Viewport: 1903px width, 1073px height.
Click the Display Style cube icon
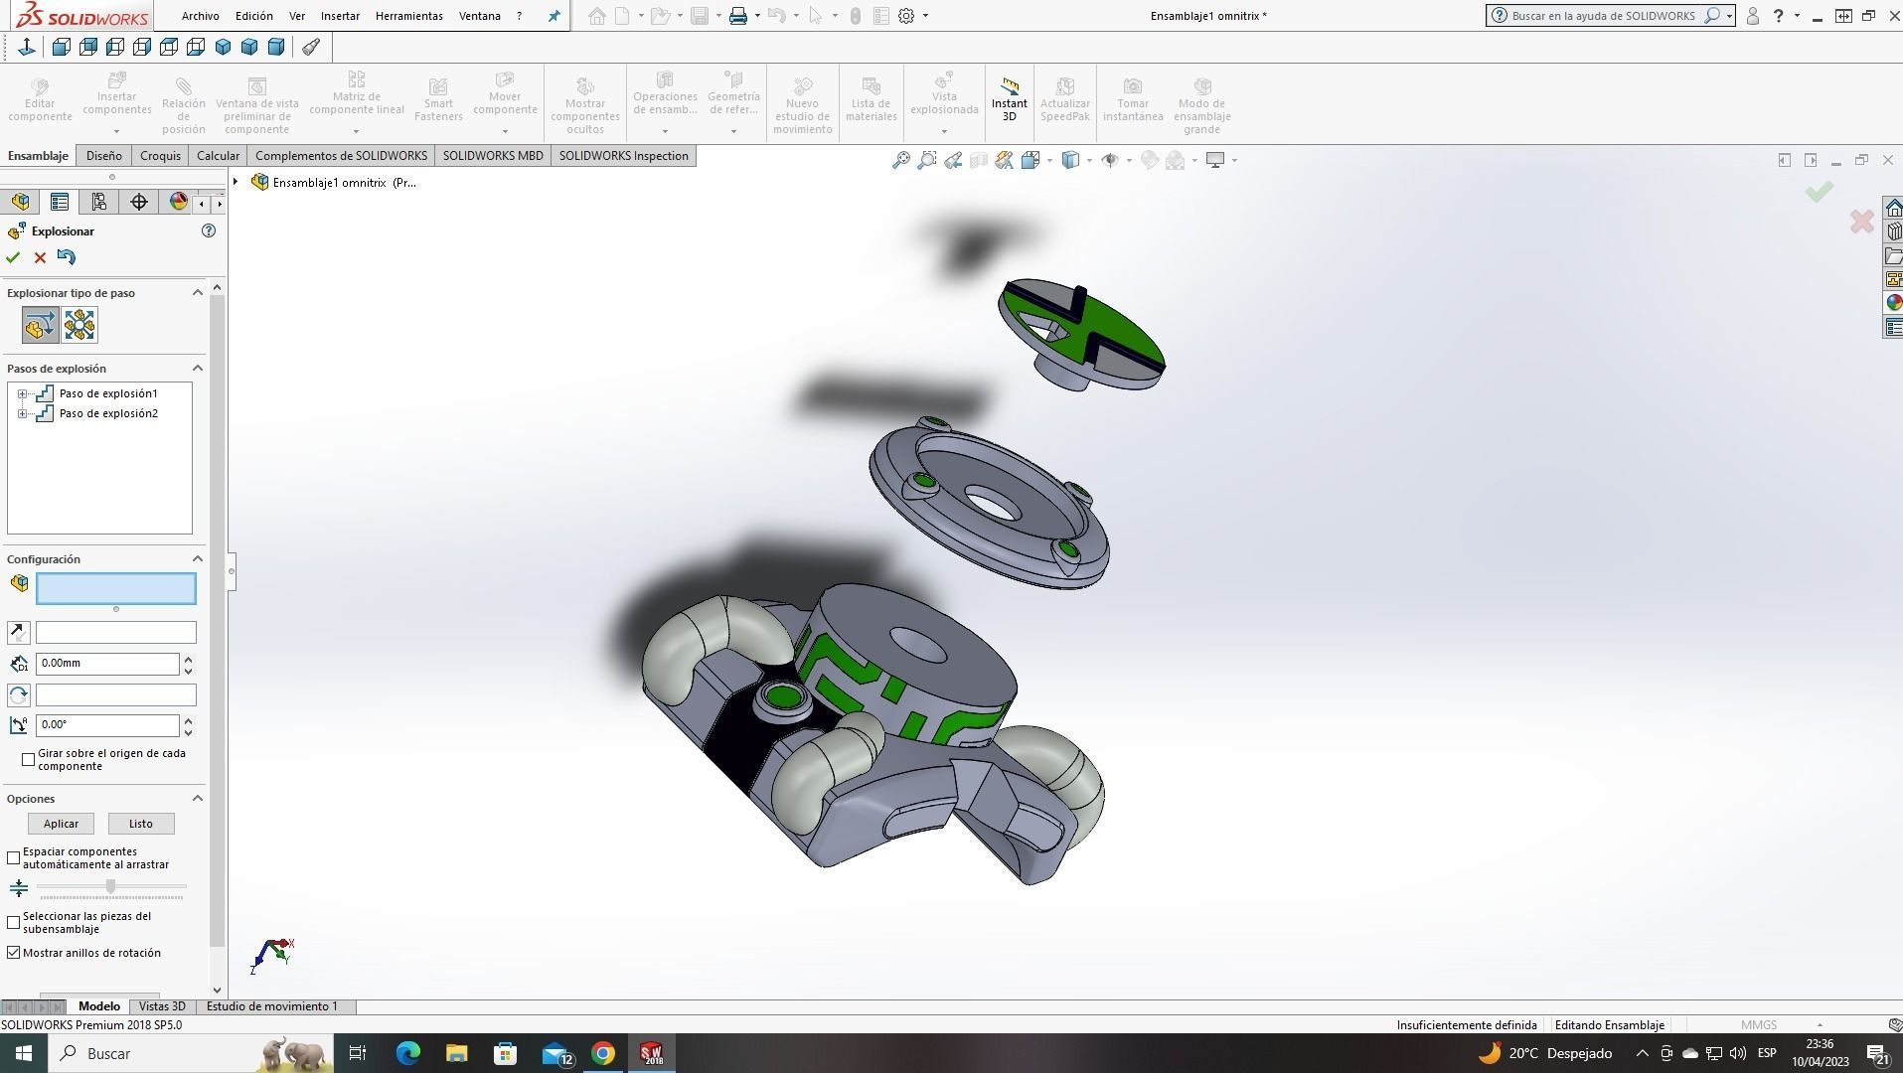click(1070, 160)
